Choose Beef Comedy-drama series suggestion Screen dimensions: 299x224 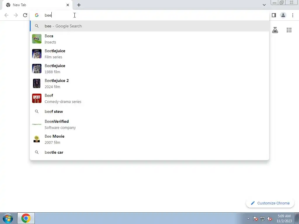click(150, 98)
